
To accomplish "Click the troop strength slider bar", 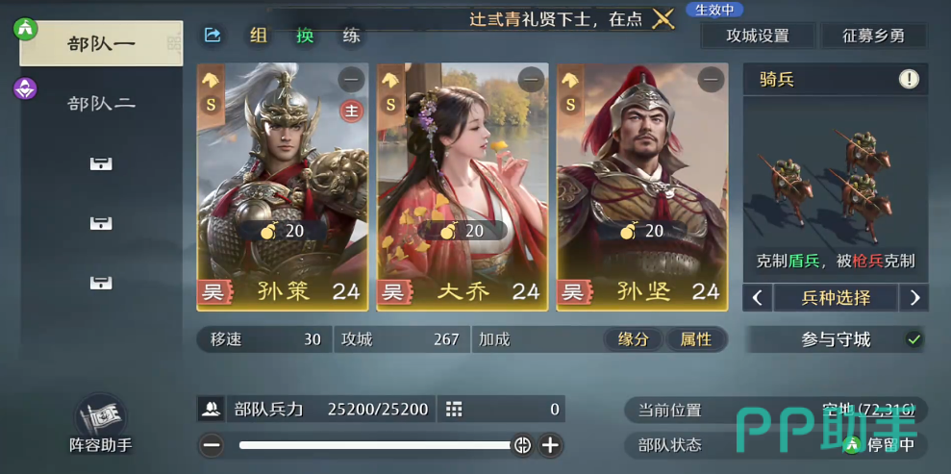I will pyautogui.click(x=375, y=445).
